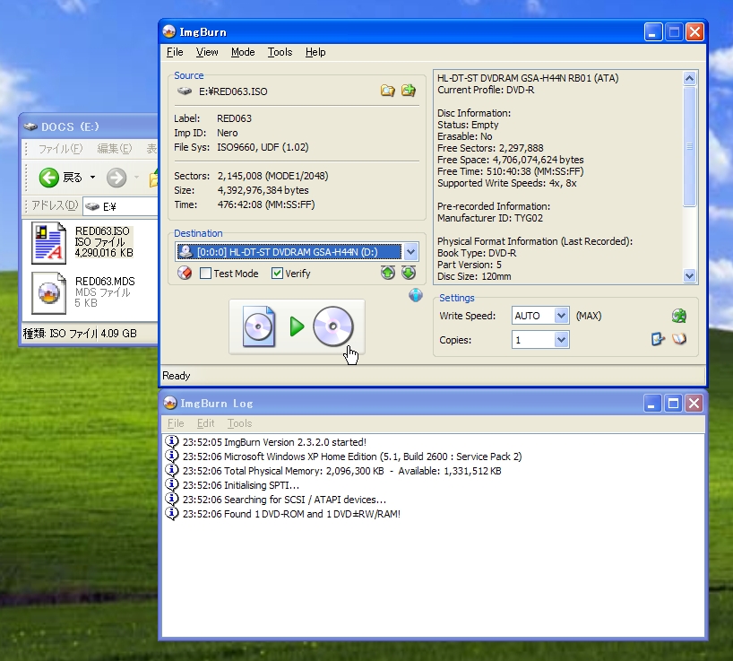
Task: Click log line about Total Physical Memory
Action: point(341,471)
